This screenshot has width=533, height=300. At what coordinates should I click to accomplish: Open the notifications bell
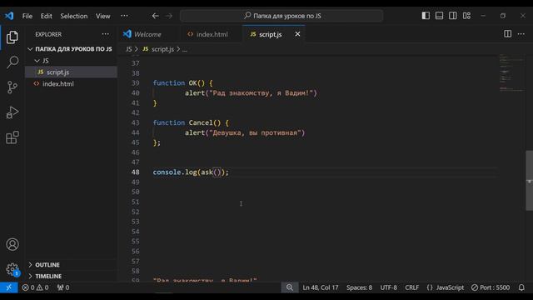(x=521, y=287)
